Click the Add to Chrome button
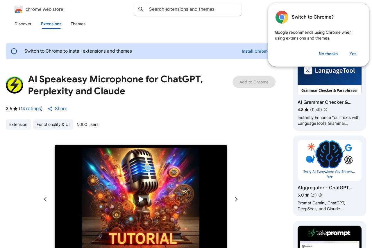The image size is (372, 248). (254, 82)
